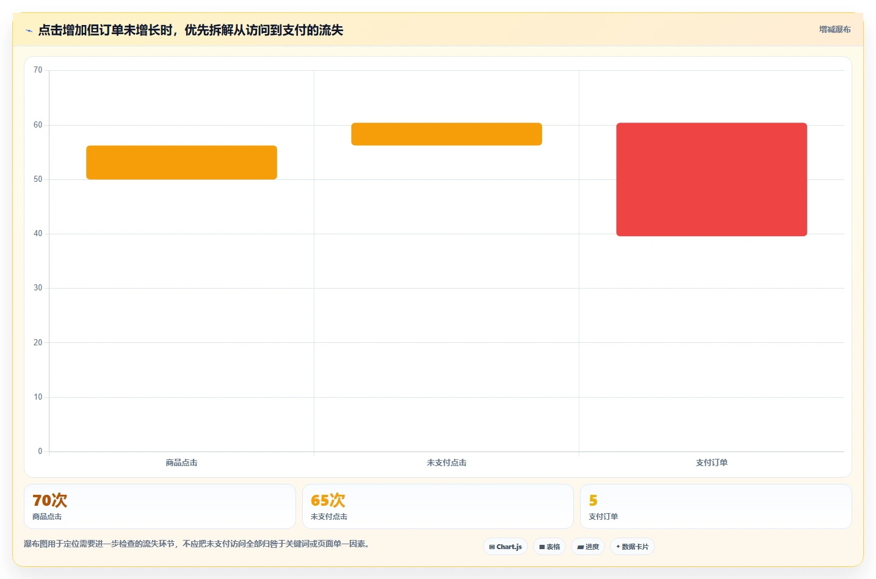Select the 表格 tag pill
876x579 pixels.
pyautogui.click(x=549, y=547)
